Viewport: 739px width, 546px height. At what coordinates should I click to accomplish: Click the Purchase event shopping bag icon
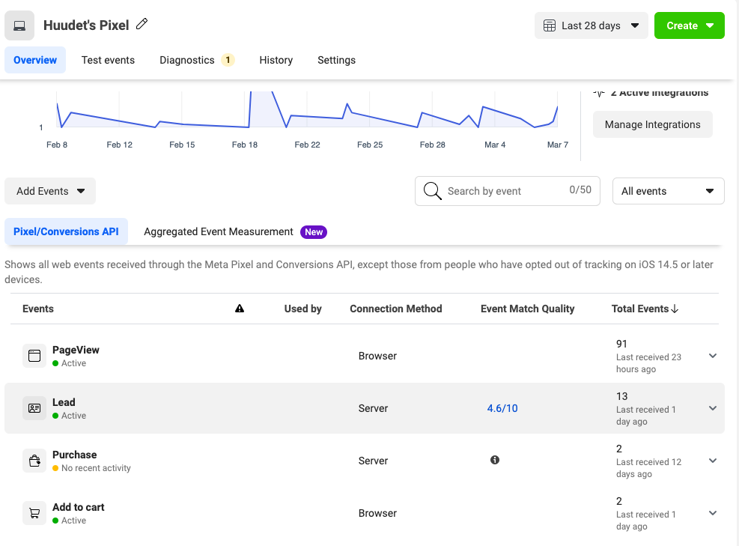[x=34, y=461]
